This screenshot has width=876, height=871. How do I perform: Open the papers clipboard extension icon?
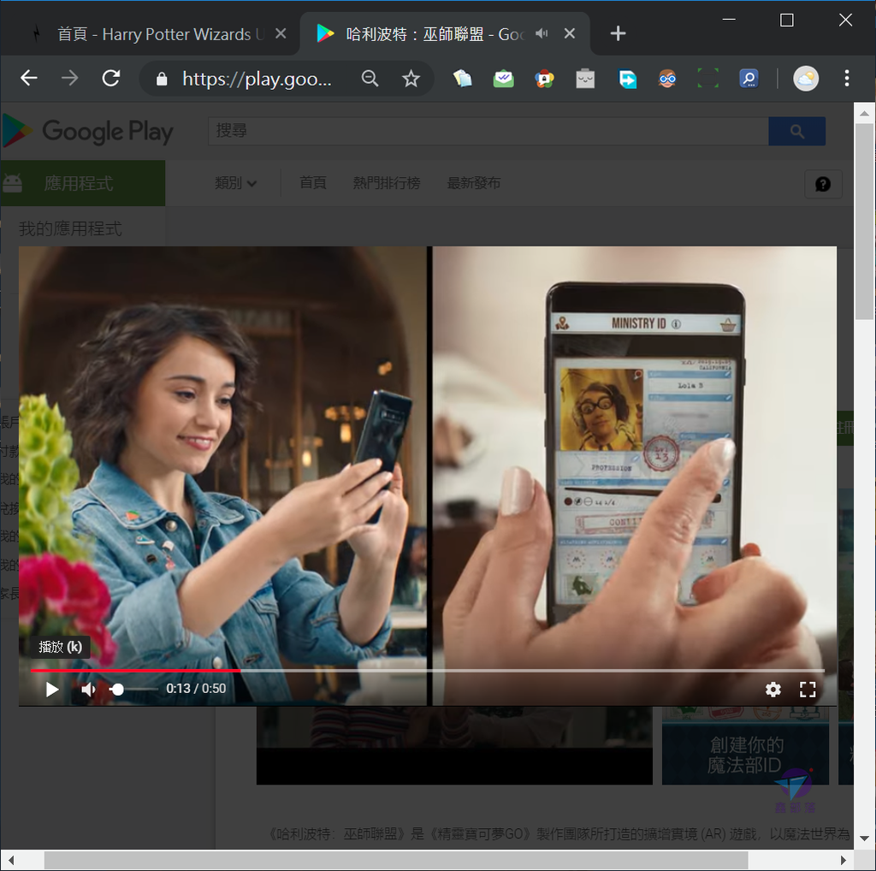coord(463,78)
